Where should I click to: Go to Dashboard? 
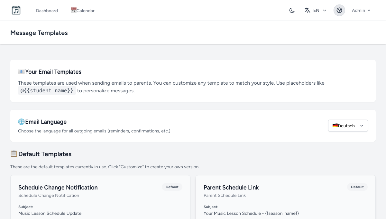[47, 11]
